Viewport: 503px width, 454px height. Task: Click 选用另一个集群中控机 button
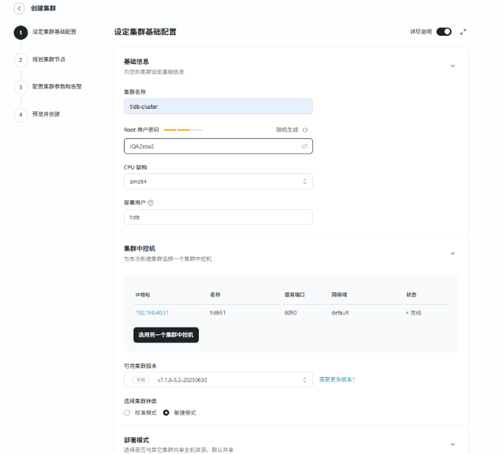166,335
